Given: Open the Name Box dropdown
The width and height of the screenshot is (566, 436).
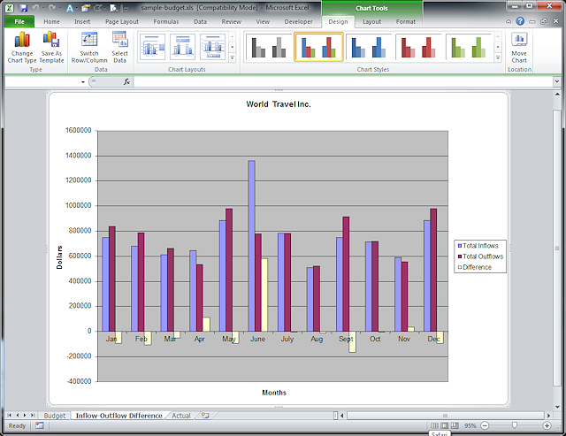Looking at the screenshot, I should coord(83,82).
